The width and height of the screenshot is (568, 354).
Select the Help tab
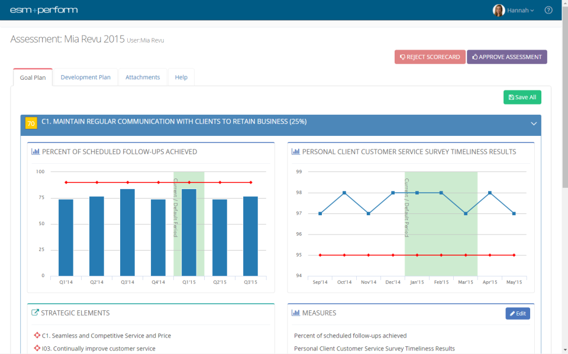(x=181, y=77)
